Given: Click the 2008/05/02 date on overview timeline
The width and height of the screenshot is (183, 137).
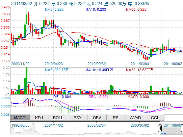Looking at the screenshot, I should [140, 125].
